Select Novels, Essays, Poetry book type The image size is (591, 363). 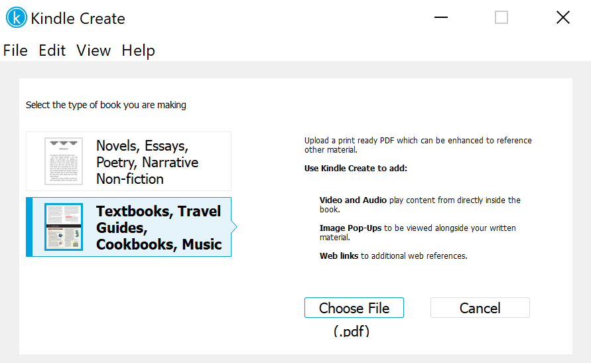pyautogui.click(x=129, y=161)
